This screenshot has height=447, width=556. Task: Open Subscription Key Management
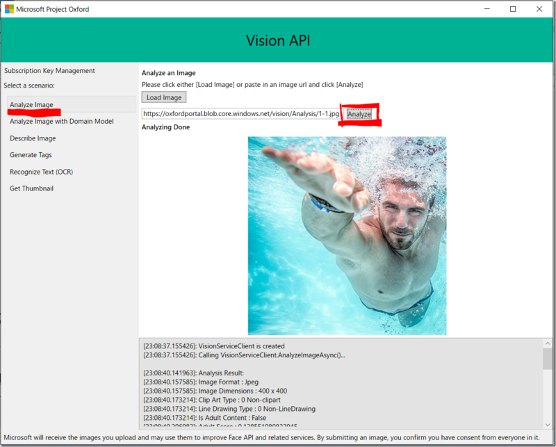pyautogui.click(x=49, y=71)
